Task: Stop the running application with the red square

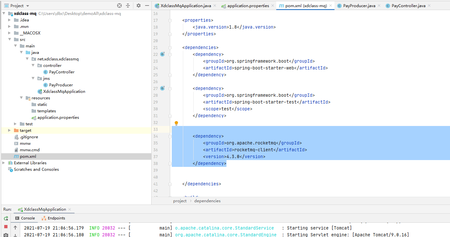Action: pos(6,227)
